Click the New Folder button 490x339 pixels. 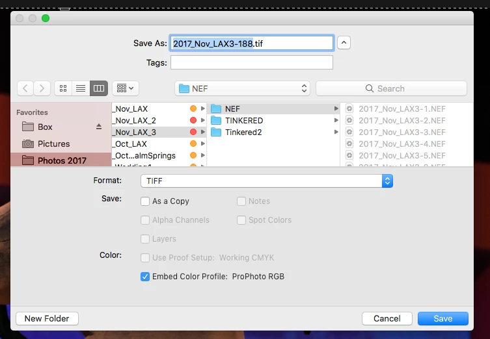click(47, 318)
